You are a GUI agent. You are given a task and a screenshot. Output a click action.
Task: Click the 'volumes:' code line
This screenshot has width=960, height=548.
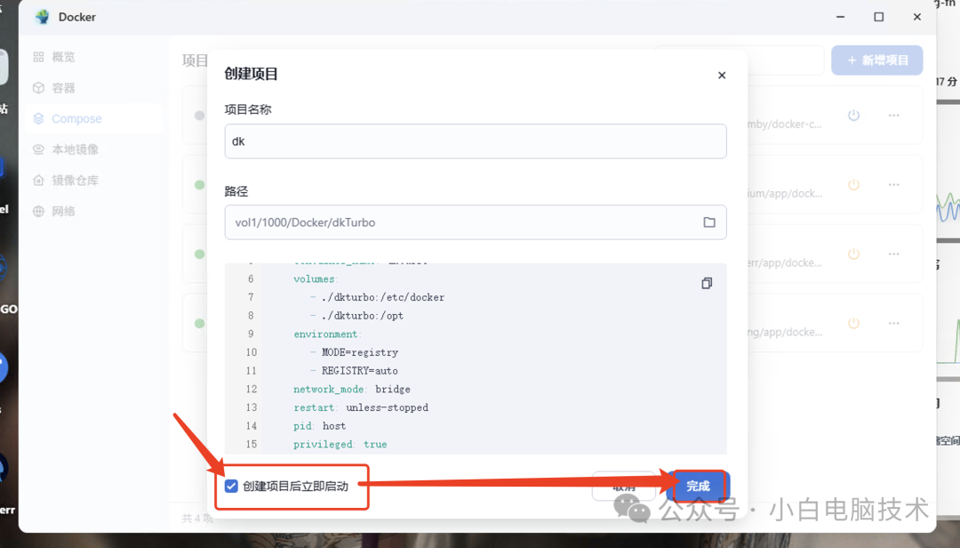point(316,279)
